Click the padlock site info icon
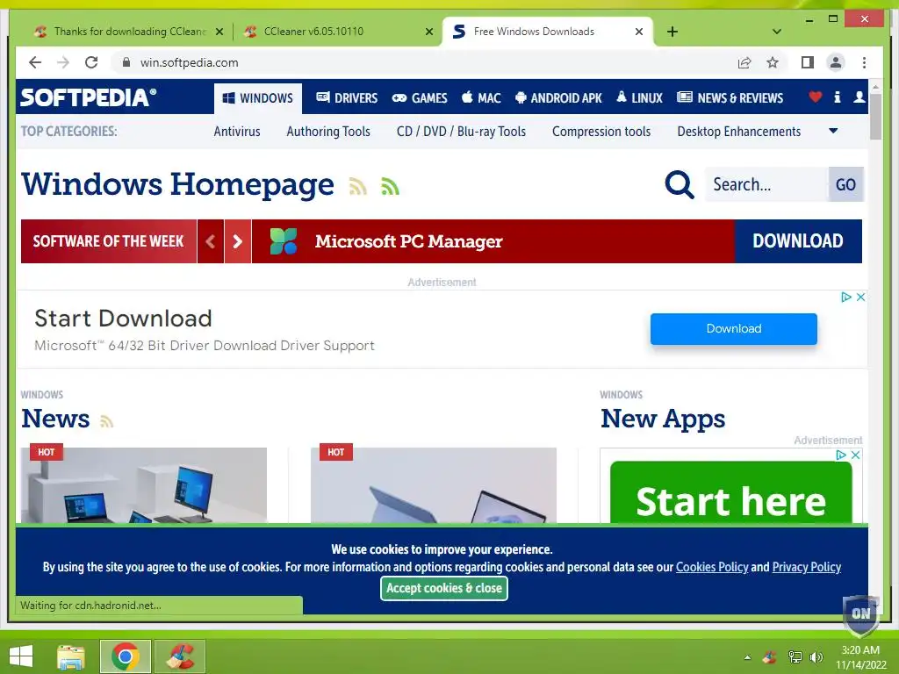899x674 pixels. tap(126, 62)
